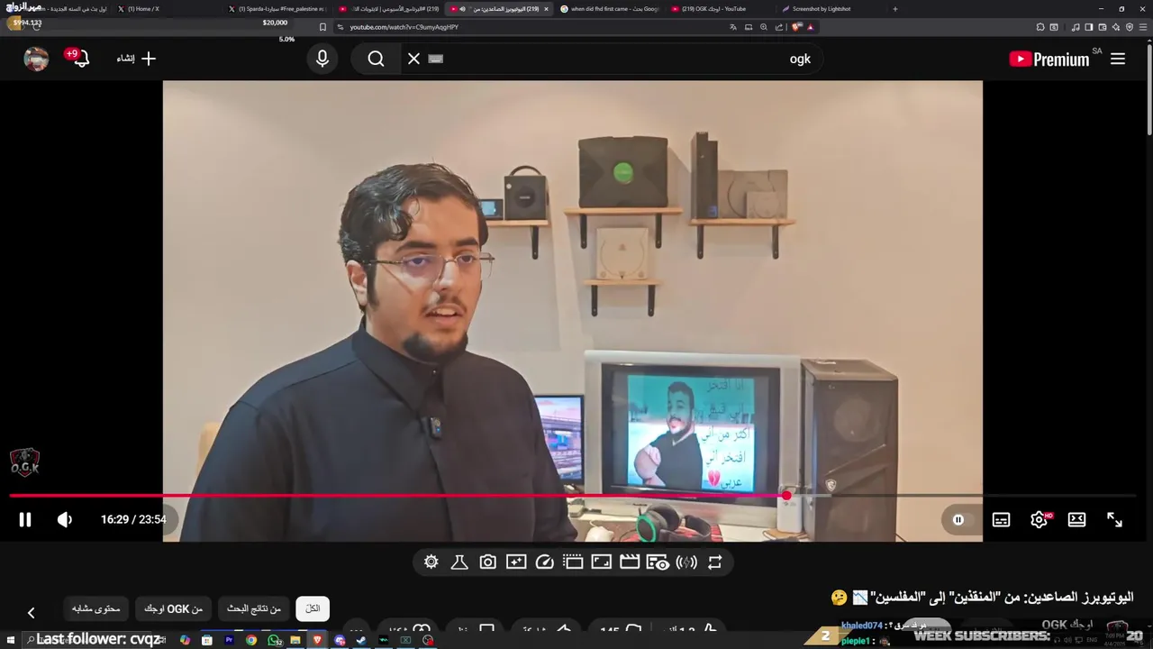Open Premiere Pro from the taskbar

(x=229, y=640)
